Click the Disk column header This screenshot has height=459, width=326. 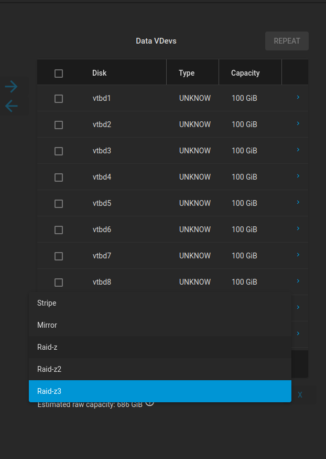pos(99,73)
